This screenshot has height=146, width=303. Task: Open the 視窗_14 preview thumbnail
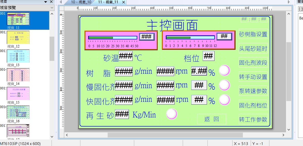18,75
